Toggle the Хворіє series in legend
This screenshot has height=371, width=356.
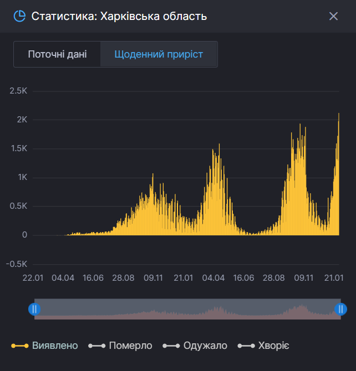click(263, 346)
